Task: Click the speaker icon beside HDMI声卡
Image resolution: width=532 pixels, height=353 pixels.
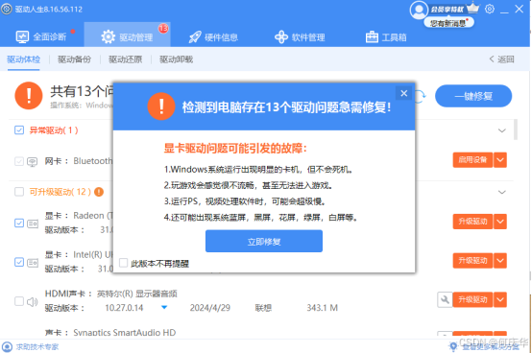Action: tap(33, 301)
